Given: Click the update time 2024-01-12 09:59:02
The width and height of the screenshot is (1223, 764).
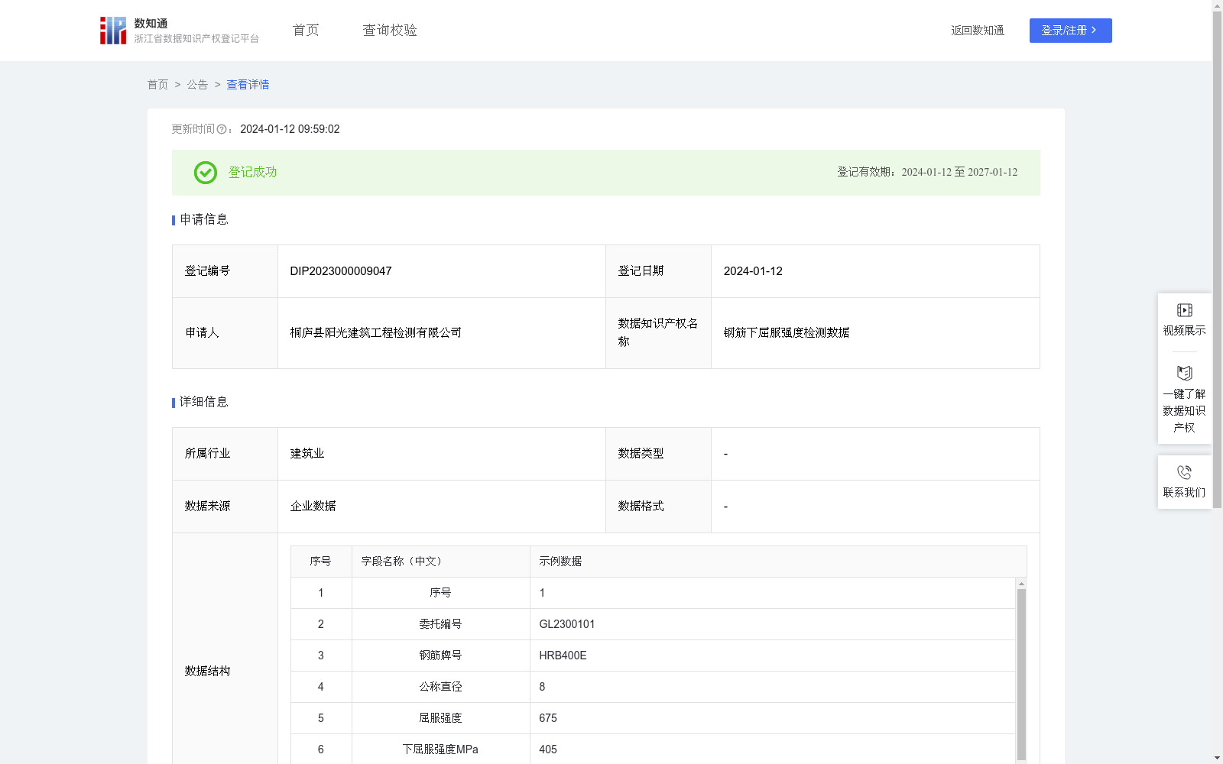Looking at the screenshot, I should tap(290, 130).
